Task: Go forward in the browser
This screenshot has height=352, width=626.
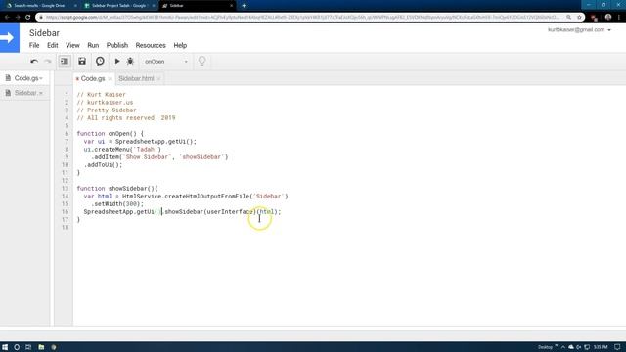Action: pos(18,18)
